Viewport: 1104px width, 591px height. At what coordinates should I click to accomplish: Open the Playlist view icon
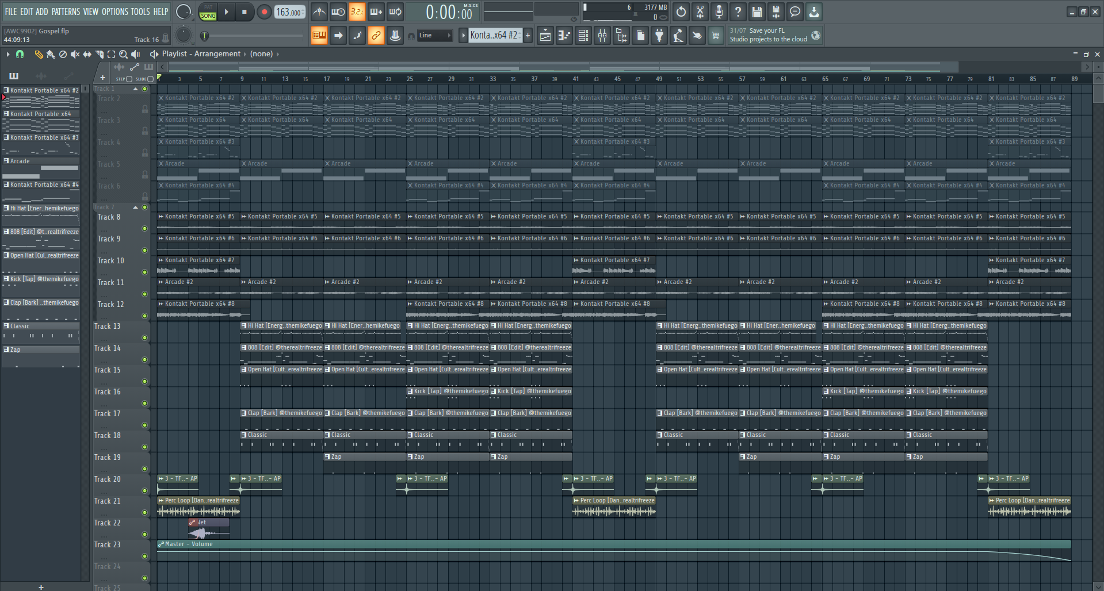(x=545, y=36)
